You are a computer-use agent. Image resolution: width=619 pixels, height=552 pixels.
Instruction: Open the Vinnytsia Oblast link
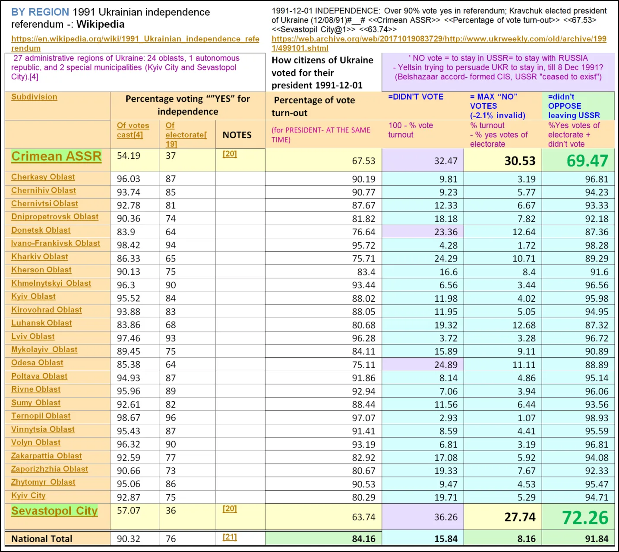(x=43, y=429)
